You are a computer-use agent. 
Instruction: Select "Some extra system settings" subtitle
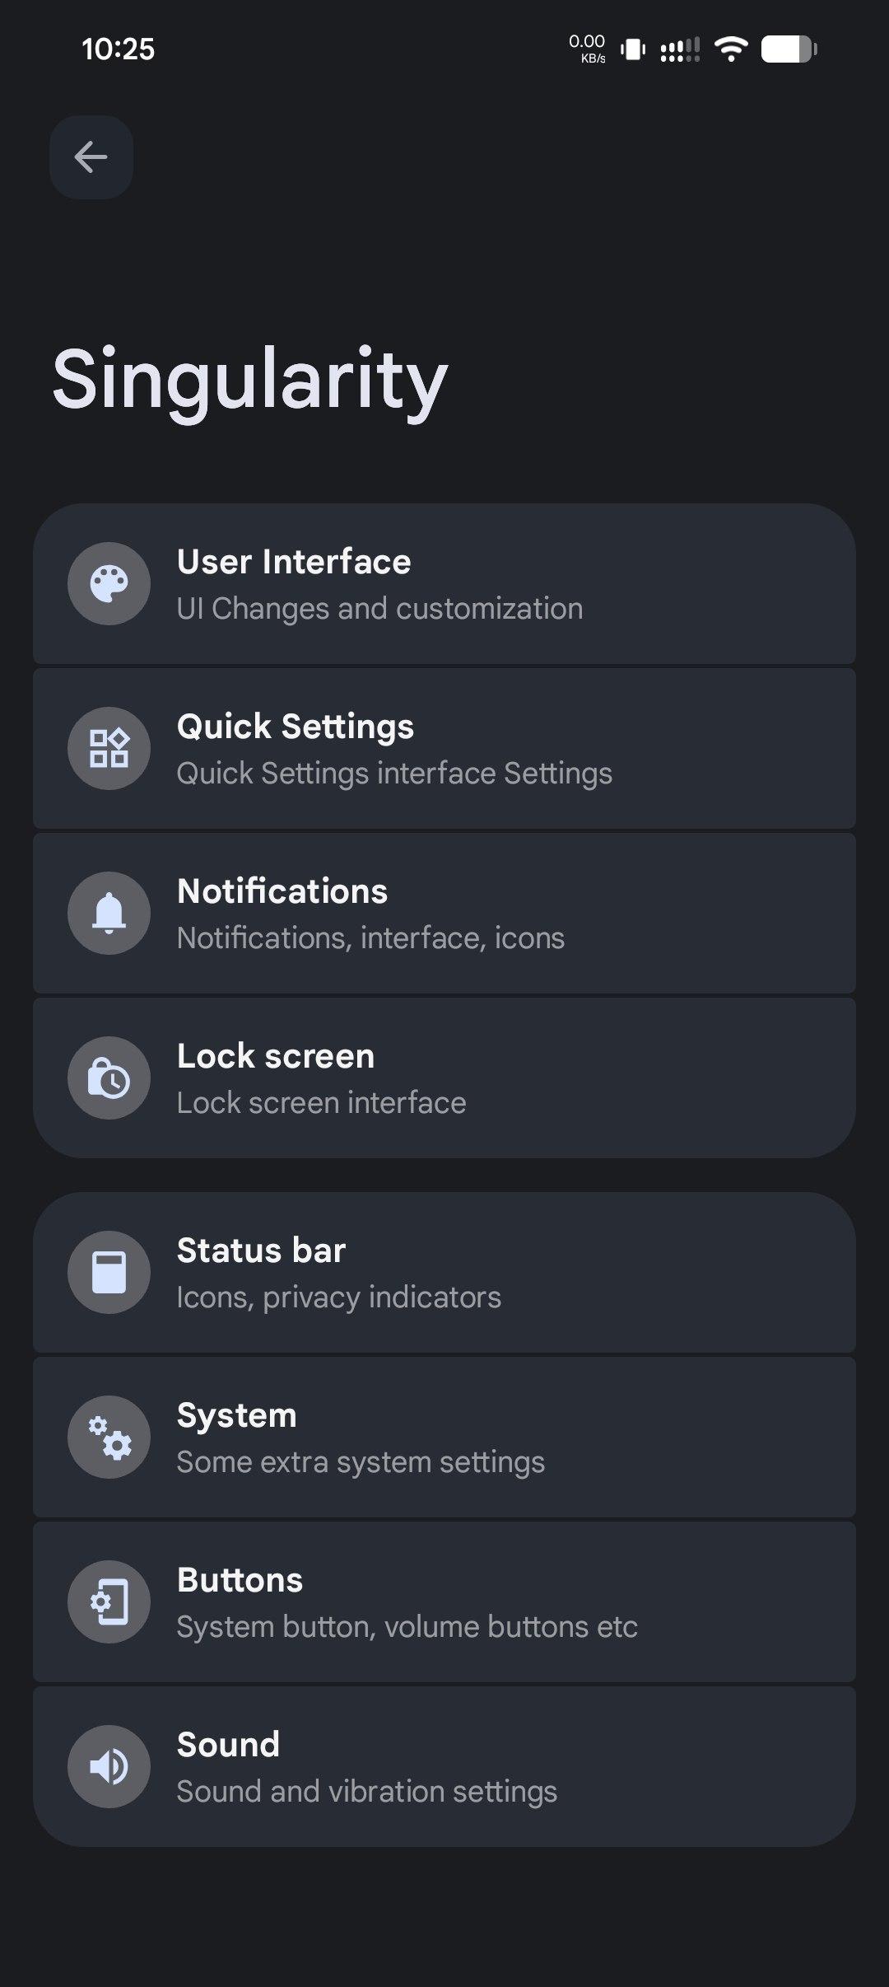[361, 1462]
